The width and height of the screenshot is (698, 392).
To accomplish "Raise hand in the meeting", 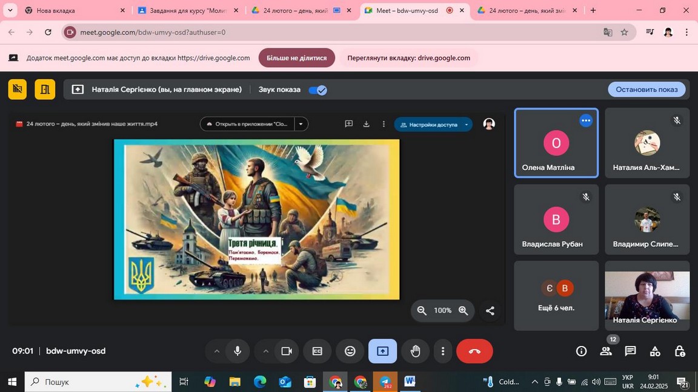I will pos(415,351).
